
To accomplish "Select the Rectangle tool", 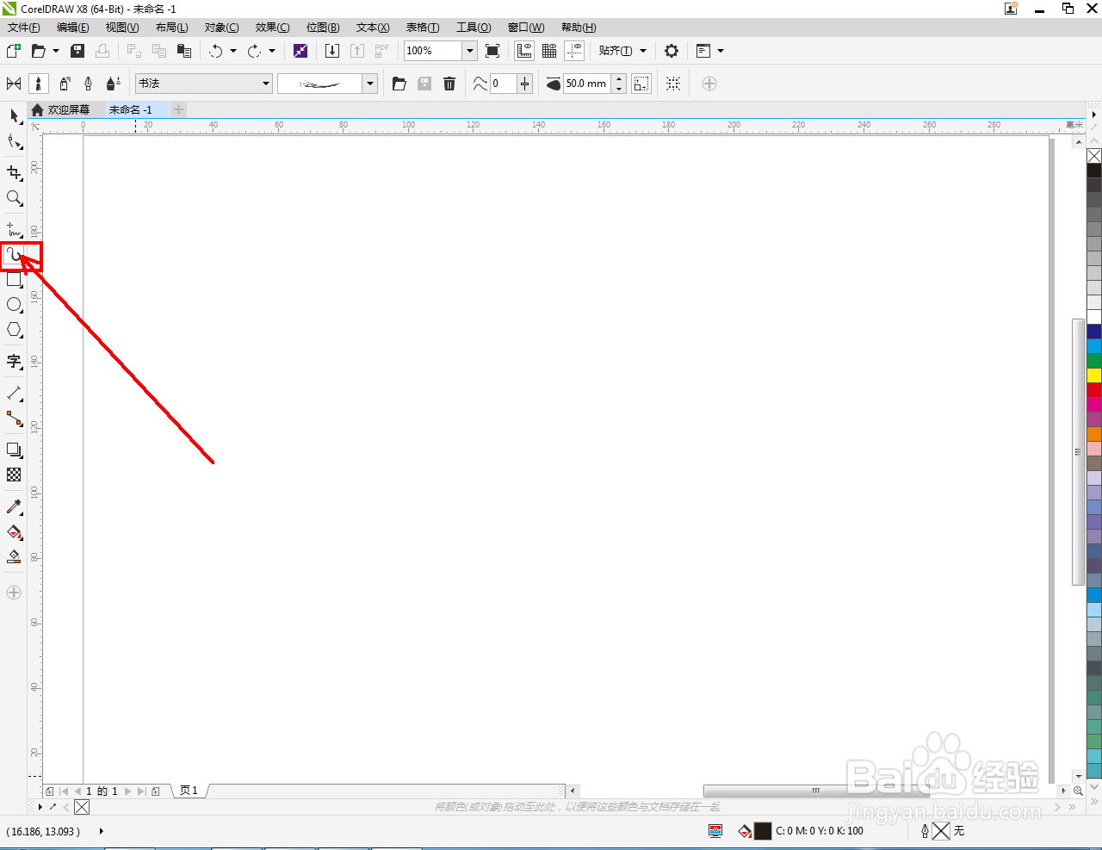I will click(14, 280).
